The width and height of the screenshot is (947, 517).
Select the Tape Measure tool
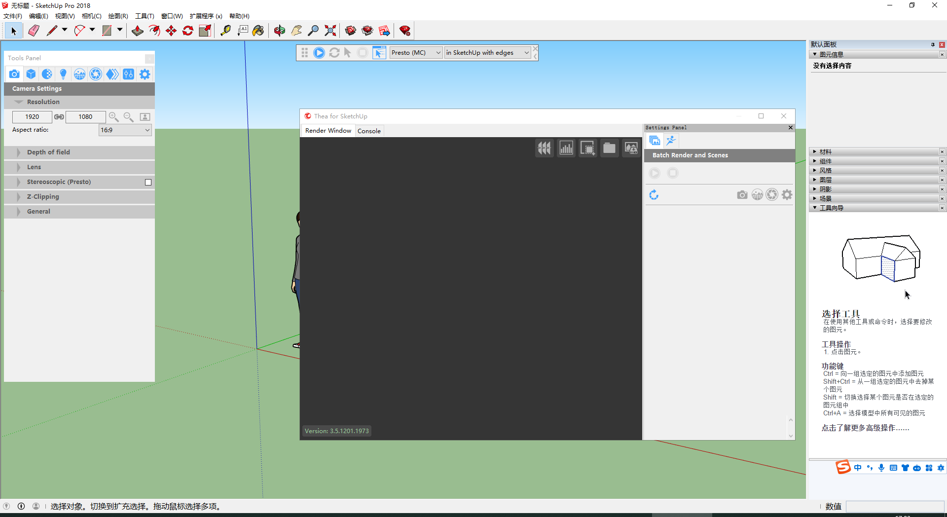pos(225,31)
